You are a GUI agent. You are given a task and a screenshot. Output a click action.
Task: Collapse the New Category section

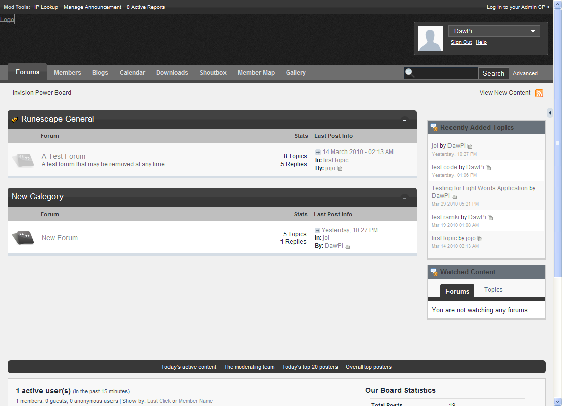pyautogui.click(x=404, y=198)
